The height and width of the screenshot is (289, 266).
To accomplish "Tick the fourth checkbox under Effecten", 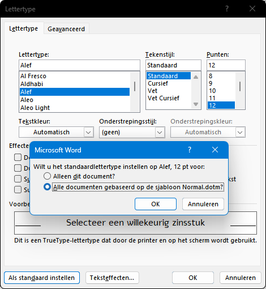I will [x=18, y=189].
